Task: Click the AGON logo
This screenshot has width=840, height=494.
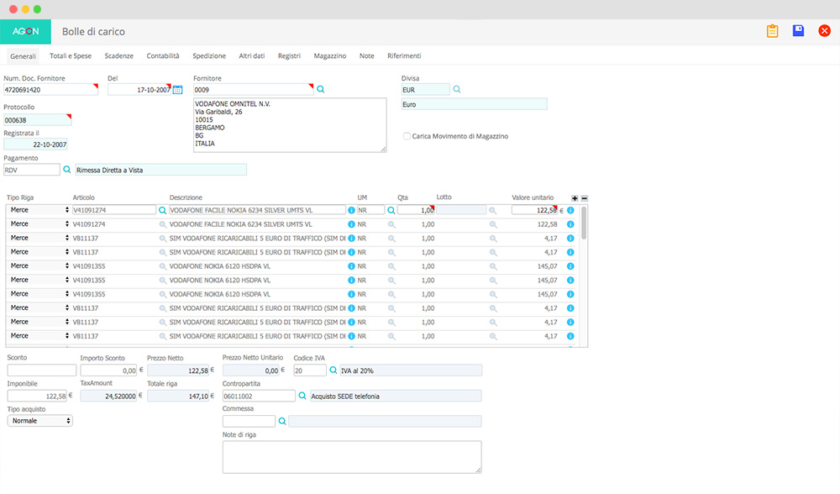Action: [26, 32]
